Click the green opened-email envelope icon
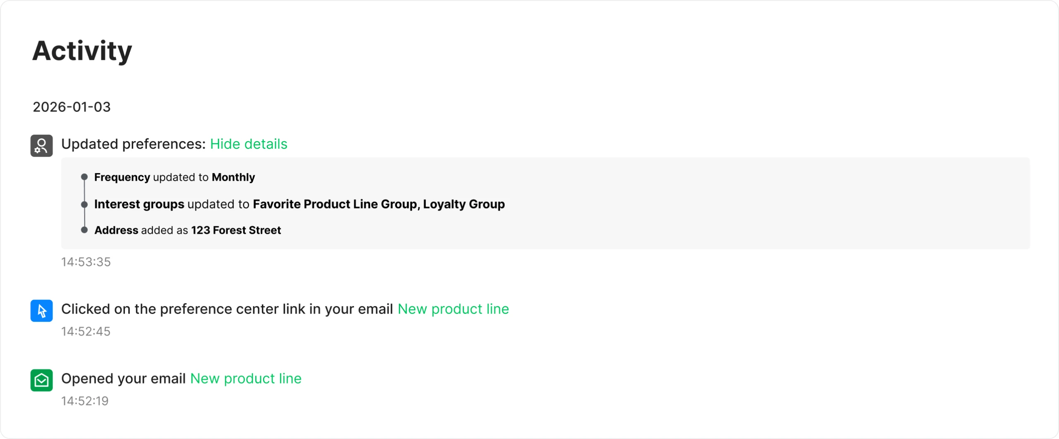Image resolution: width=1059 pixels, height=439 pixels. pyautogui.click(x=41, y=380)
